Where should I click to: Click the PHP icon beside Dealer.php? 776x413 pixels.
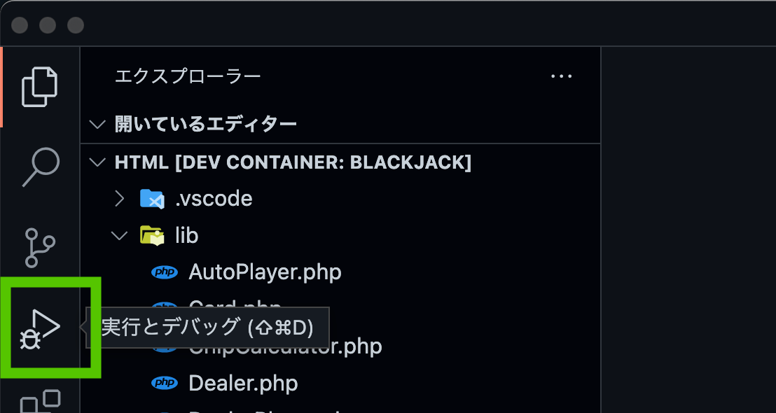coord(165,383)
